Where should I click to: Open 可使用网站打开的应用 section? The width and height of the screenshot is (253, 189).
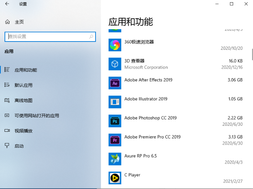tap(37, 116)
